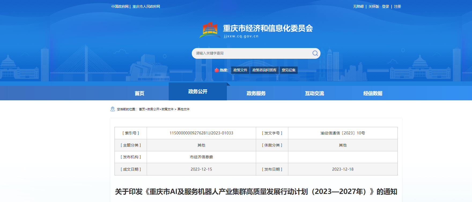Screen dimensions: 472x202
Task: Click the location pin breadcrumb icon
Action: point(113,109)
